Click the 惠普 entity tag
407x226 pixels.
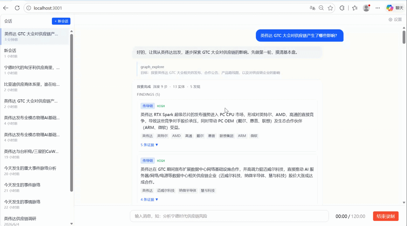(x=211, y=136)
